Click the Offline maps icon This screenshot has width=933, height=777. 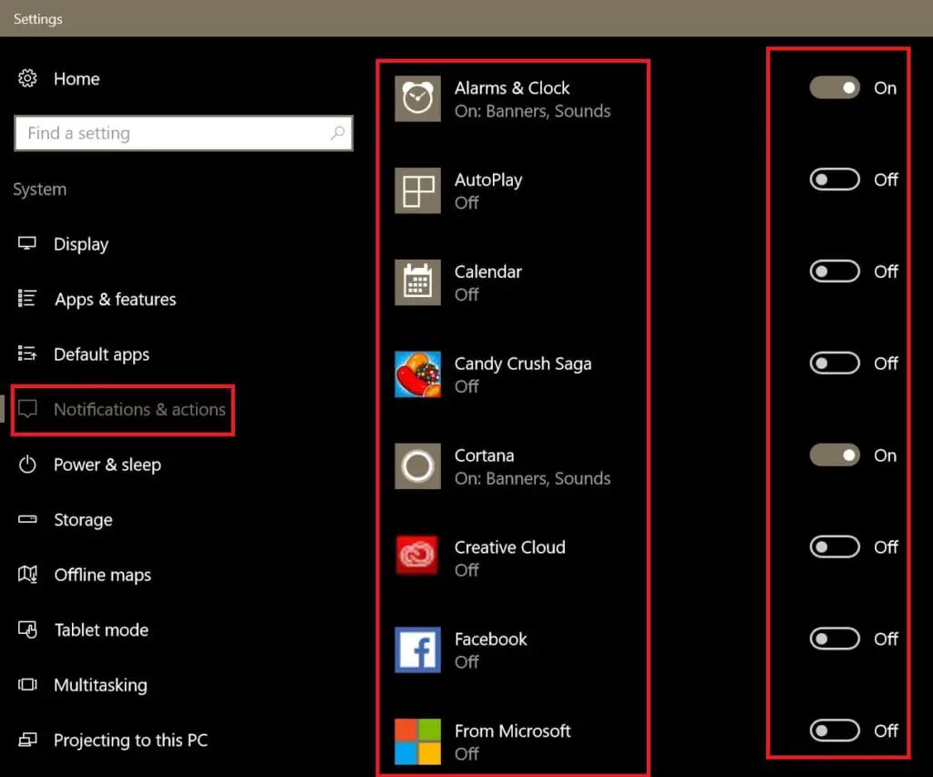pyautogui.click(x=27, y=574)
